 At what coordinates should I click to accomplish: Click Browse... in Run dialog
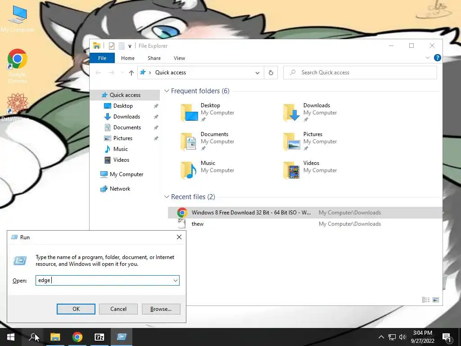click(x=161, y=309)
